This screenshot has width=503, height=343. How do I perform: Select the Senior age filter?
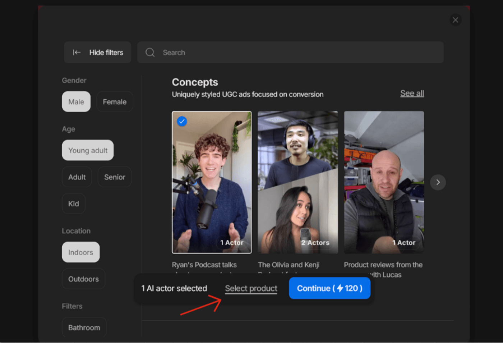(x=115, y=177)
